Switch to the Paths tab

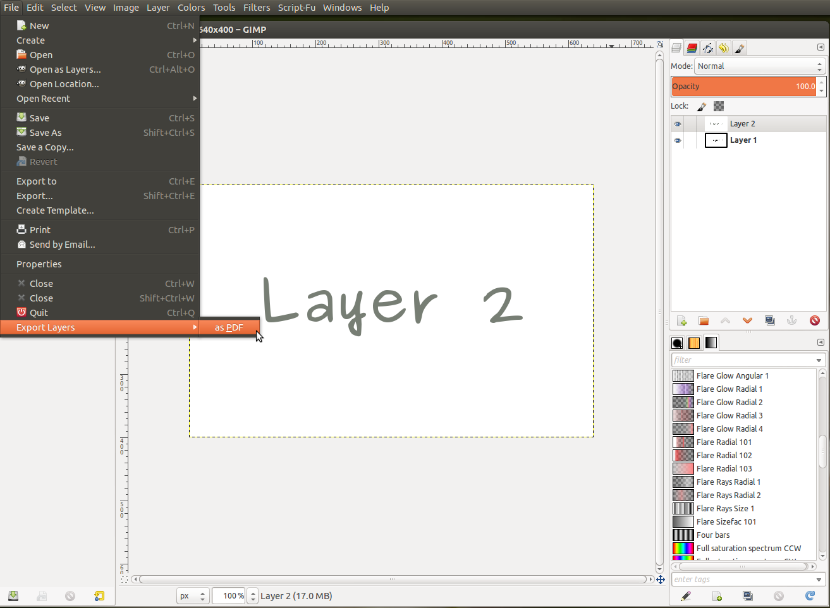coord(708,48)
